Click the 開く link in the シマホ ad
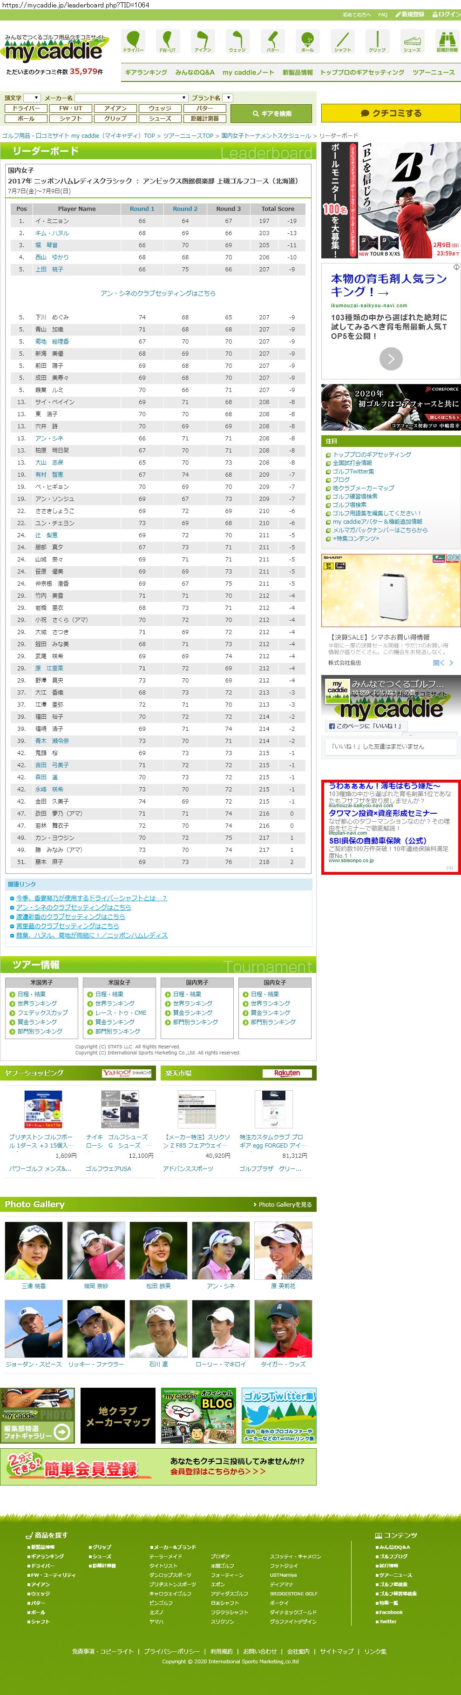 coord(442,662)
